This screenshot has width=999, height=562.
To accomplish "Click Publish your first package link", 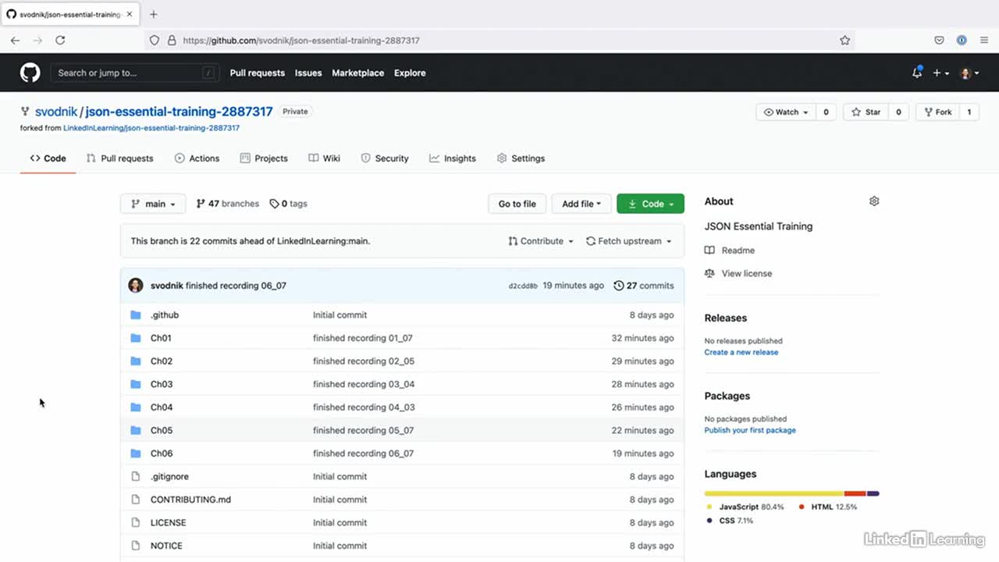I will pyautogui.click(x=750, y=430).
